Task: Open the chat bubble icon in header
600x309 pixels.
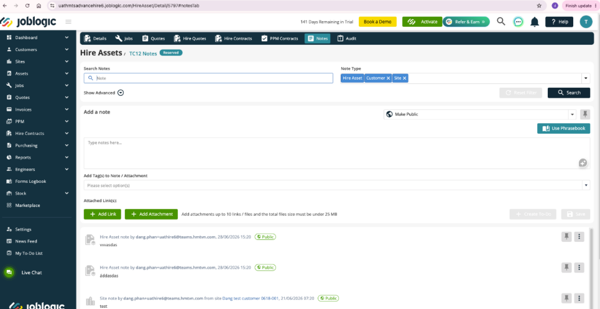Action: coord(518,22)
